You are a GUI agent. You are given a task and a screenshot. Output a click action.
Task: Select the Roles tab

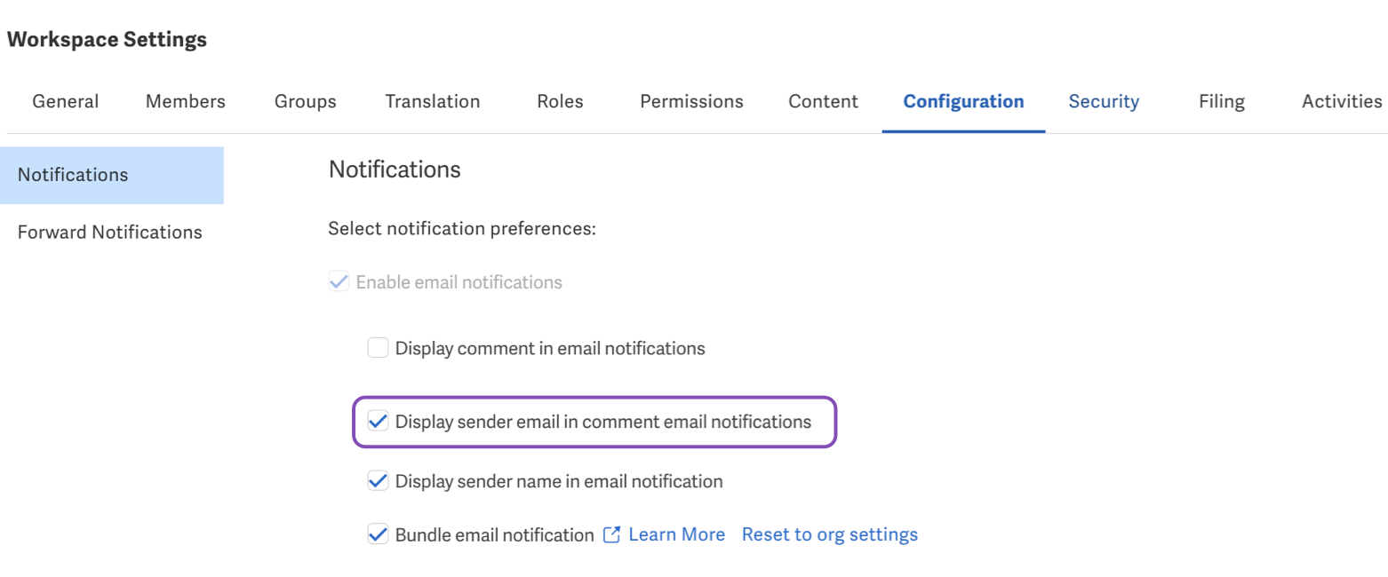(560, 101)
